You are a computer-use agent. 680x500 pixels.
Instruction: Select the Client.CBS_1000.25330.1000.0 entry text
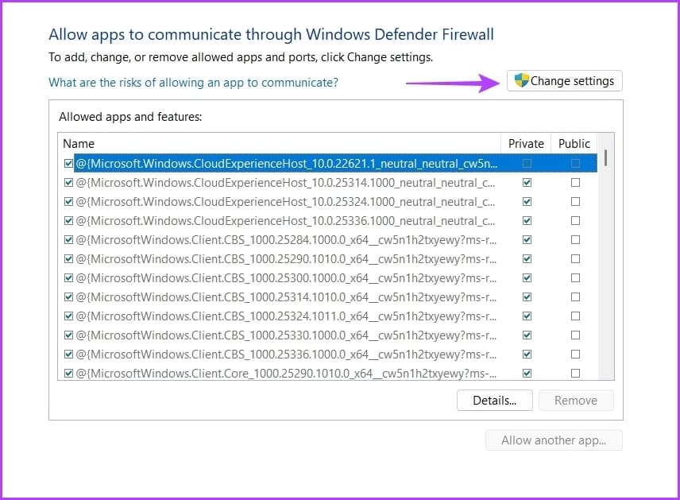pos(286,335)
